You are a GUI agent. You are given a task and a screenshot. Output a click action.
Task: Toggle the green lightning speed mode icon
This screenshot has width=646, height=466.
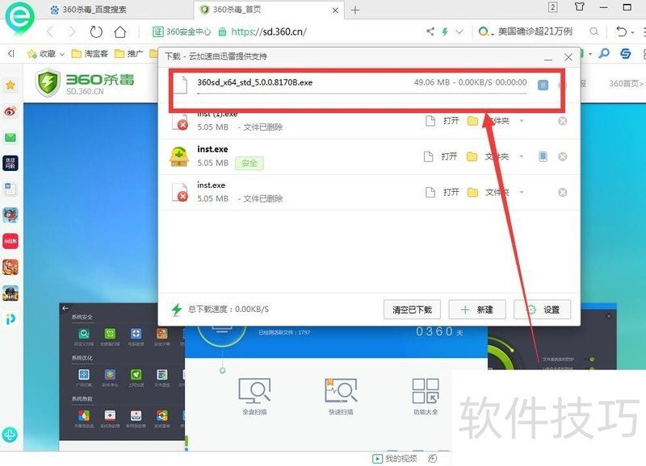pyautogui.click(x=445, y=31)
